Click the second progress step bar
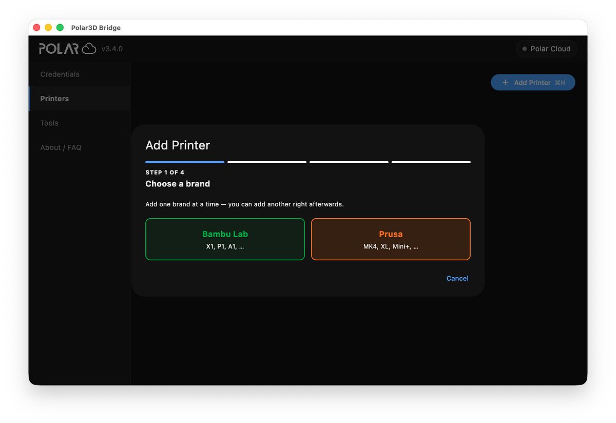The height and width of the screenshot is (423, 616). click(267, 162)
